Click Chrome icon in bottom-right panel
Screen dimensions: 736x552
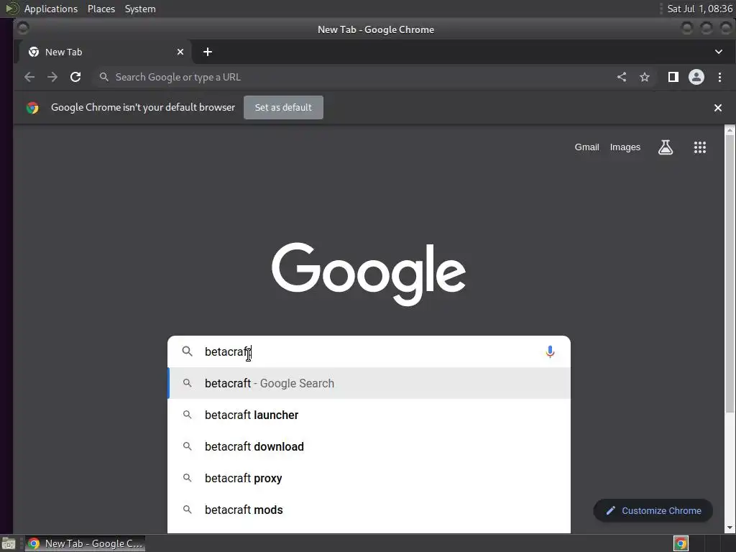[x=681, y=543]
